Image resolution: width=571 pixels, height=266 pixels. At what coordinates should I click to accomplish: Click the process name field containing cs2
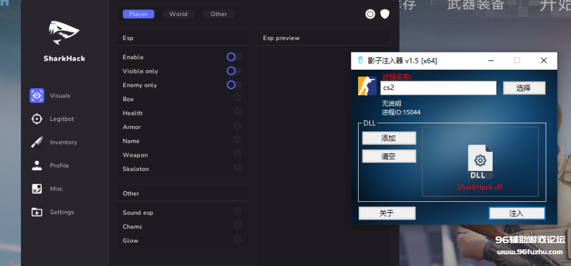pyautogui.click(x=438, y=88)
